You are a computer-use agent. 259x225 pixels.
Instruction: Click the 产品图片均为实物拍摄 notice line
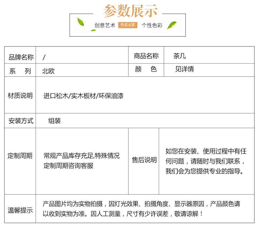[141, 204]
